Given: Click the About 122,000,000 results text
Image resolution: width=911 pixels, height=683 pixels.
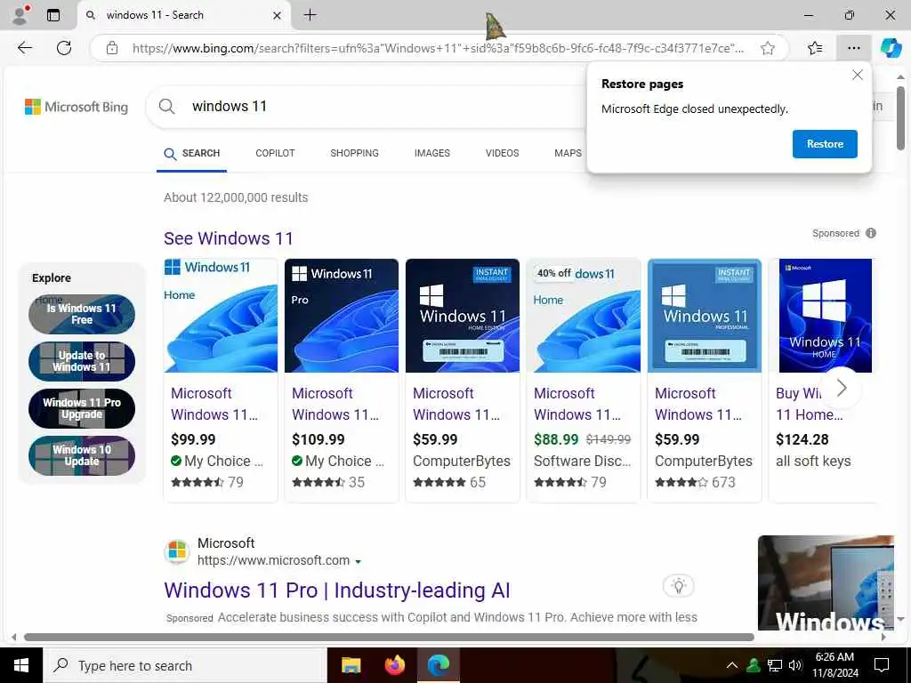Looking at the screenshot, I should (x=236, y=197).
